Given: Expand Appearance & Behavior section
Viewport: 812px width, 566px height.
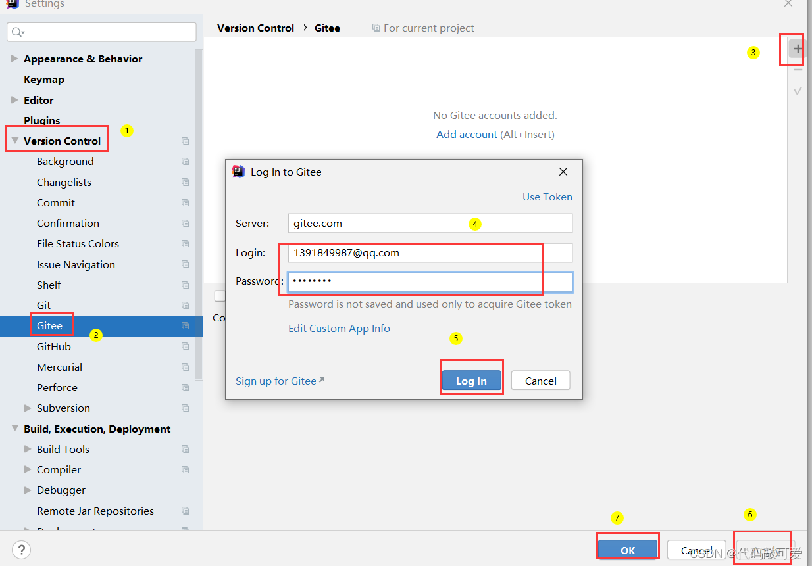Looking at the screenshot, I should click(x=14, y=59).
